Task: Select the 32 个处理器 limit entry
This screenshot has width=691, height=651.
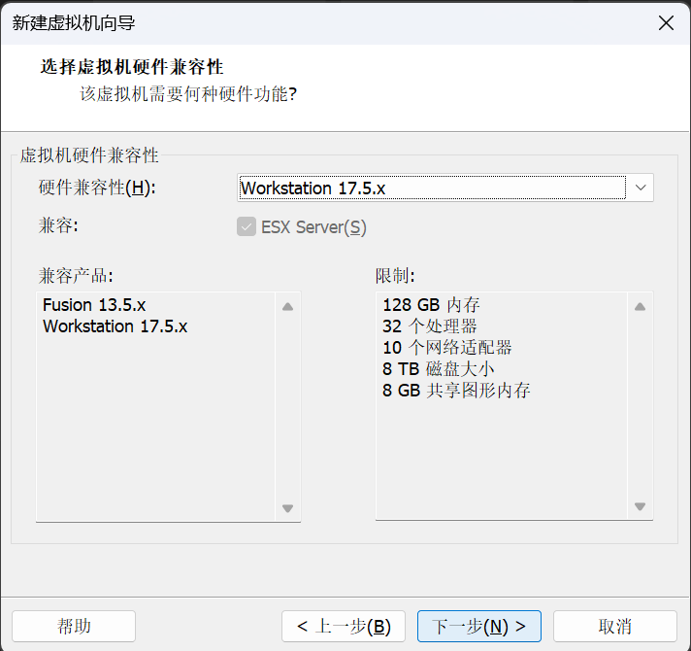Action: (x=429, y=326)
